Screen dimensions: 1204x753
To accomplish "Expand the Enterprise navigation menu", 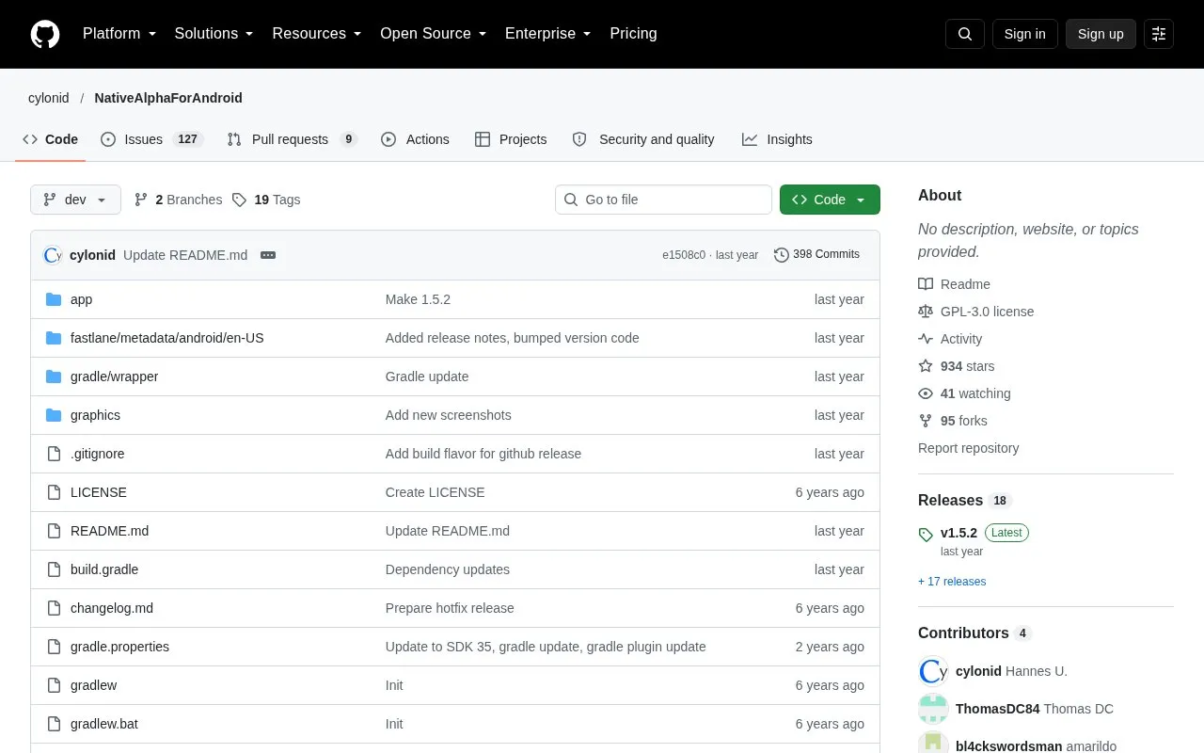I will pyautogui.click(x=548, y=34).
